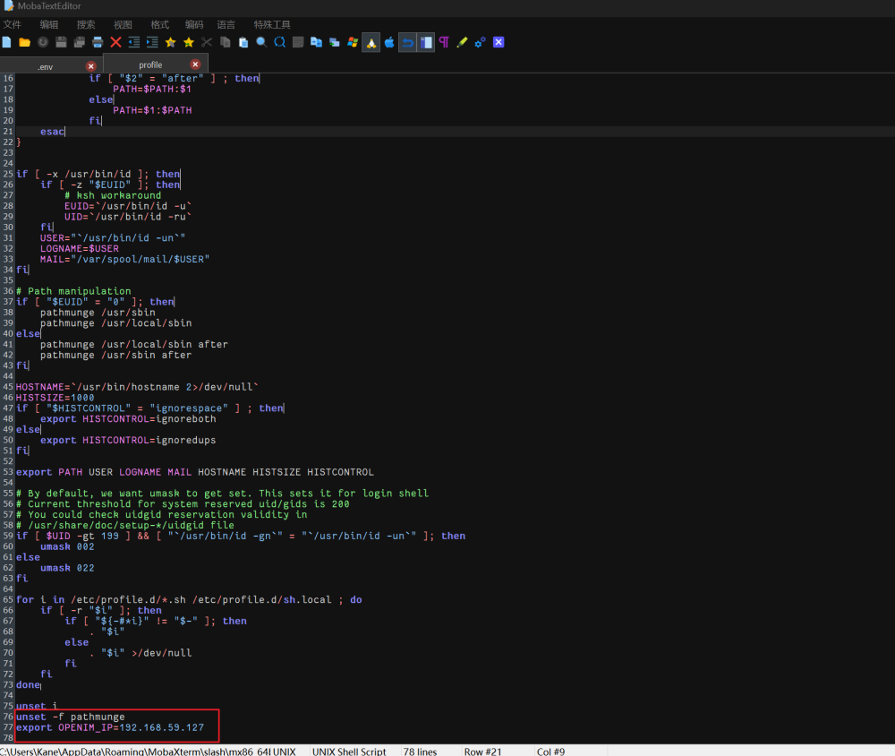Click the Print icon in toolbar
Screen dimensions: 895x756
click(x=98, y=42)
